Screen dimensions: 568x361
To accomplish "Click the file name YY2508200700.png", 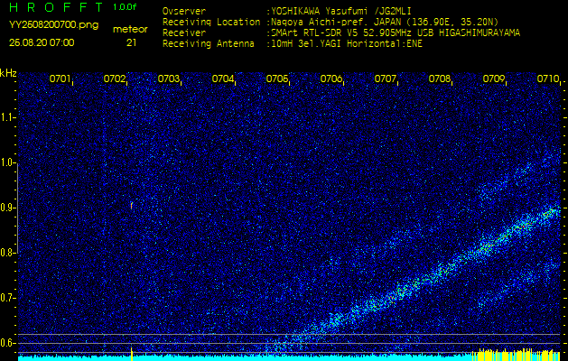I will (x=53, y=25).
